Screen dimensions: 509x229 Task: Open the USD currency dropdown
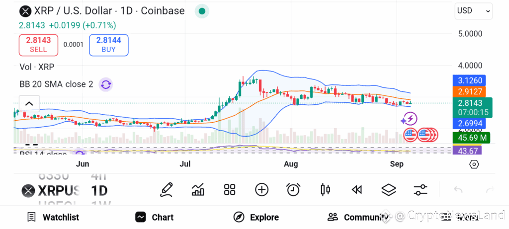[x=473, y=11]
